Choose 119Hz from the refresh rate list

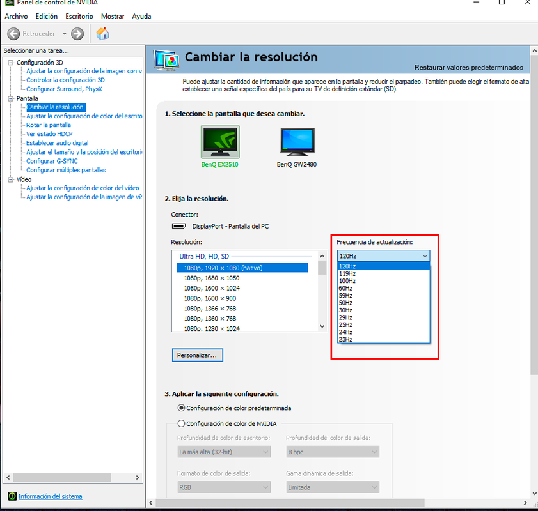384,273
